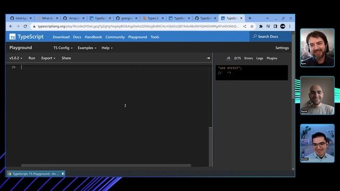Open the Download nav link
Viewport: 340px width, 191px height.
[x=61, y=37]
